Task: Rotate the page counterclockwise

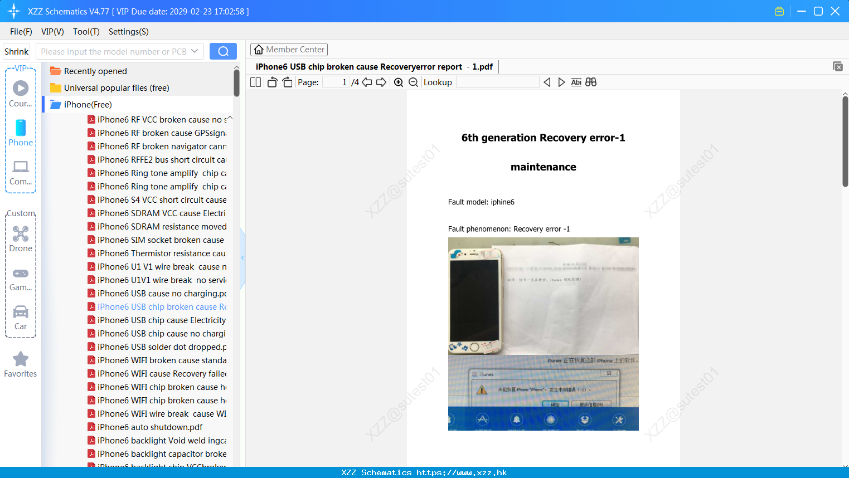Action: (272, 82)
